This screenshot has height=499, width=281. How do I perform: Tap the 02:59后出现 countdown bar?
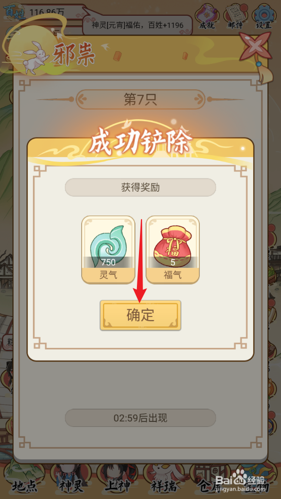coord(140,418)
